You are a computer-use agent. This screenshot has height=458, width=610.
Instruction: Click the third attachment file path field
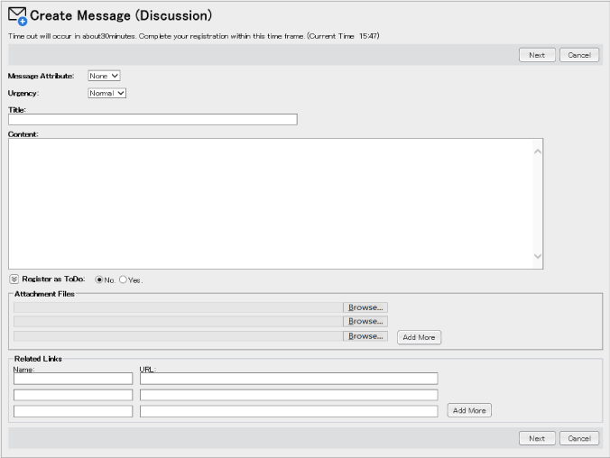[178, 336]
